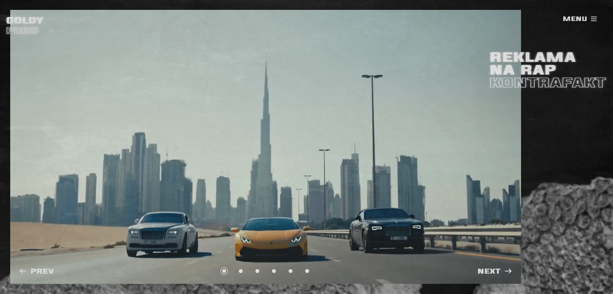
Task: Jump to the third slide dot
Action: 257,271
